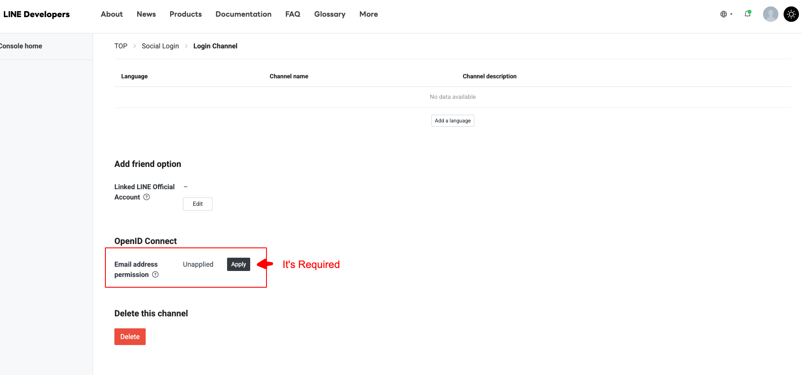Toggle the dark/light theme sun icon

(x=791, y=14)
